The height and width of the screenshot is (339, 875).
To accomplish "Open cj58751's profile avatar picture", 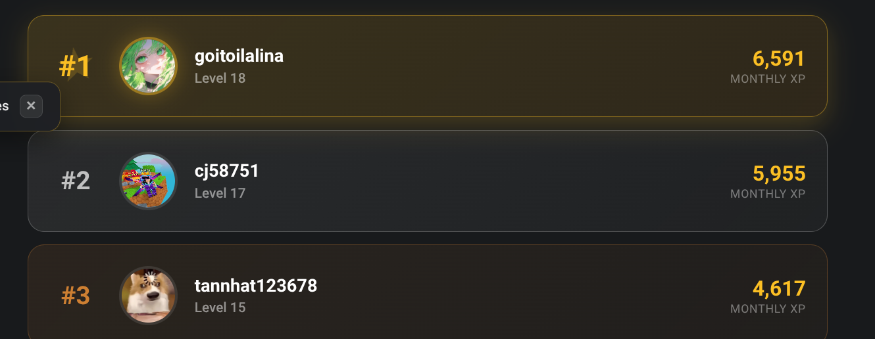I will (148, 181).
